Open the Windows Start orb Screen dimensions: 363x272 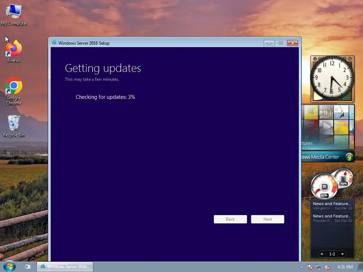(9, 266)
